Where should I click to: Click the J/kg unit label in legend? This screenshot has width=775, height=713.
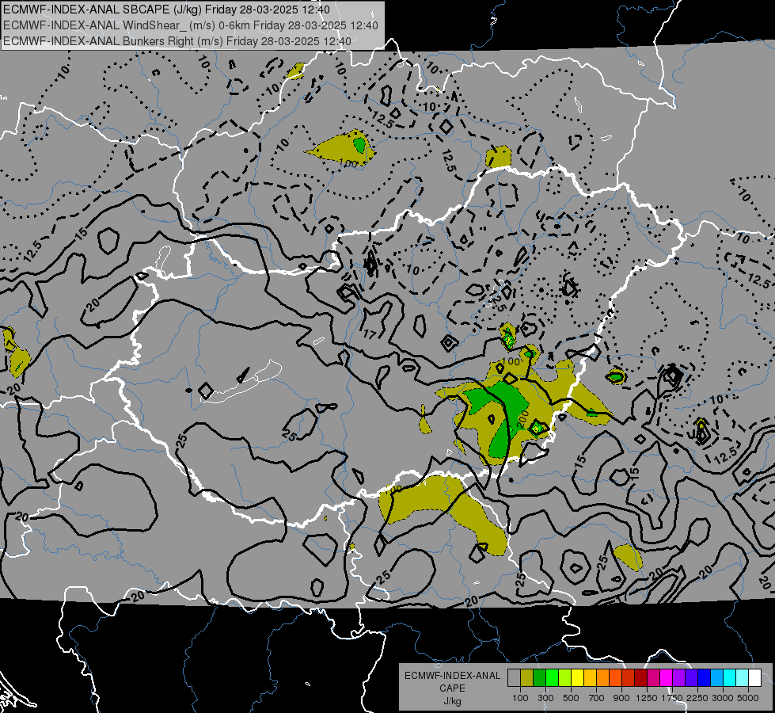(x=452, y=701)
